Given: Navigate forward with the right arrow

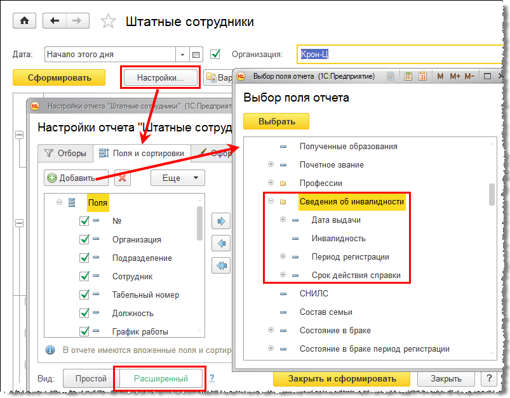Looking at the screenshot, I should point(77,21).
